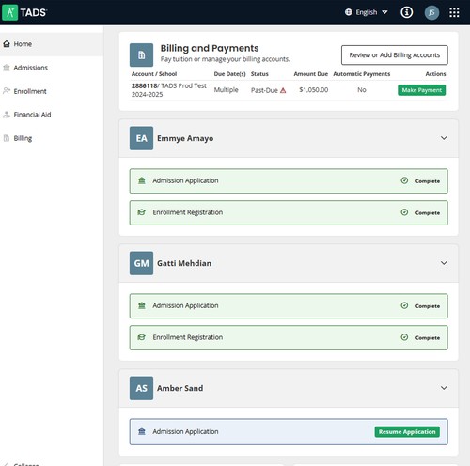Open the info circle icon
Image resolution: width=470 pixels, height=466 pixels.
click(407, 12)
